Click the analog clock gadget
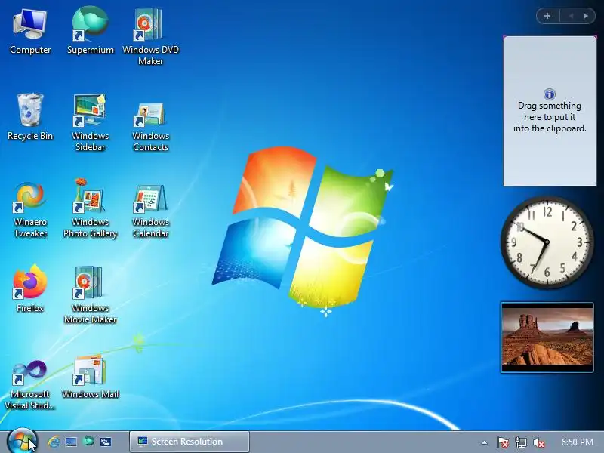604x453 pixels. coord(547,242)
